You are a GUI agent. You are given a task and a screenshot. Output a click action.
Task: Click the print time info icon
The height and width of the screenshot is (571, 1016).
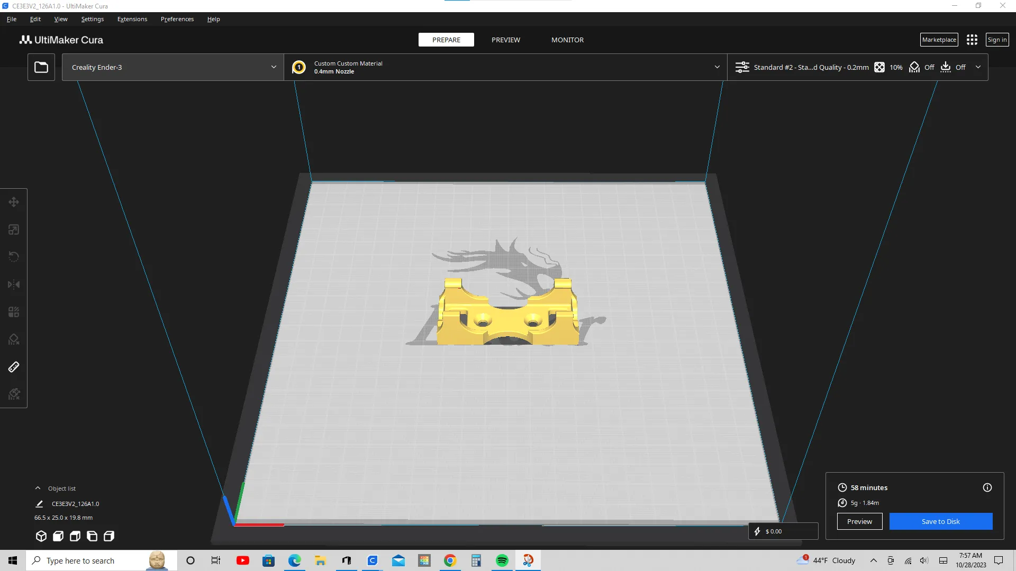point(987,487)
